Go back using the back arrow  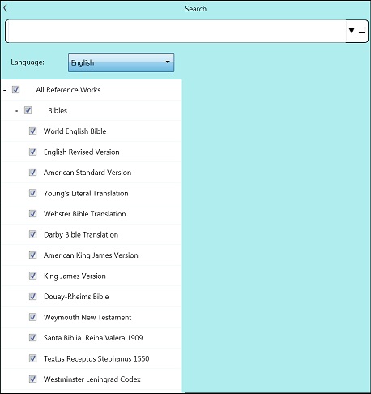pos(5,8)
